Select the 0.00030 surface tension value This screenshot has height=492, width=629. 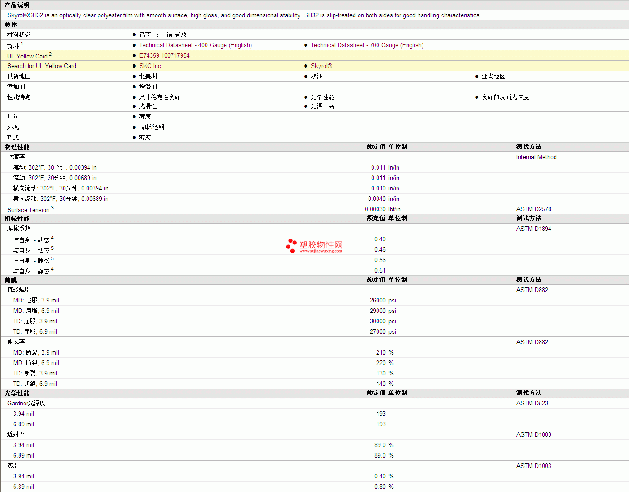click(x=375, y=209)
